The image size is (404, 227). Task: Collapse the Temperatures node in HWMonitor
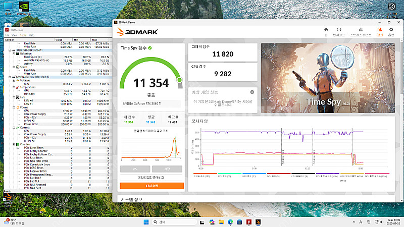14,87
